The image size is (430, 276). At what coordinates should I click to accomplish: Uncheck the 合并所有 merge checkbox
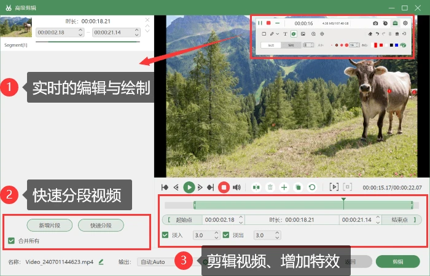point(11,241)
